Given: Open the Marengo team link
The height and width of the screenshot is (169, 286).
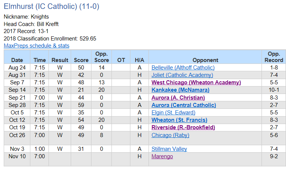Looking at the screenshot, I should tap(162, 156).
